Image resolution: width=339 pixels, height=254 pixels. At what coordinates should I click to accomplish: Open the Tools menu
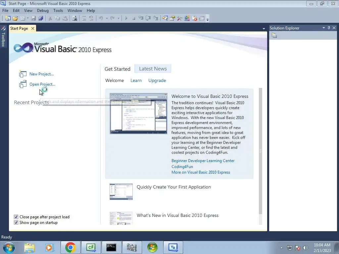(x=58, y=10)
